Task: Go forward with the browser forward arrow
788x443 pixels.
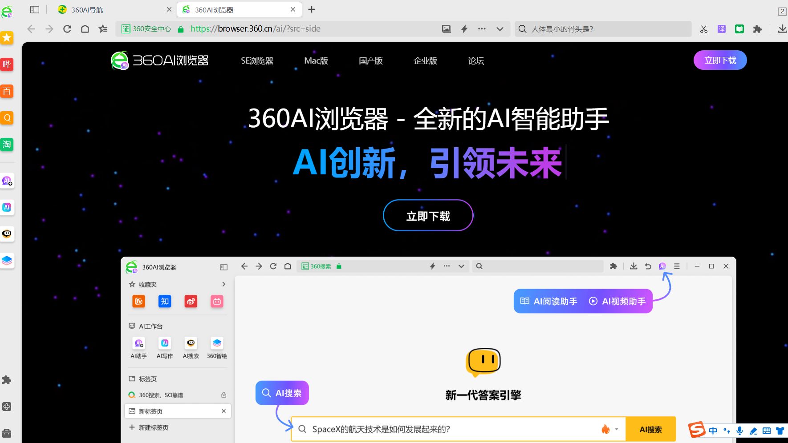Action: (49, 29)
